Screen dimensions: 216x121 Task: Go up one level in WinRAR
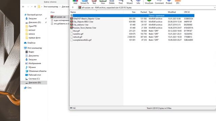(x=73, y=7)
